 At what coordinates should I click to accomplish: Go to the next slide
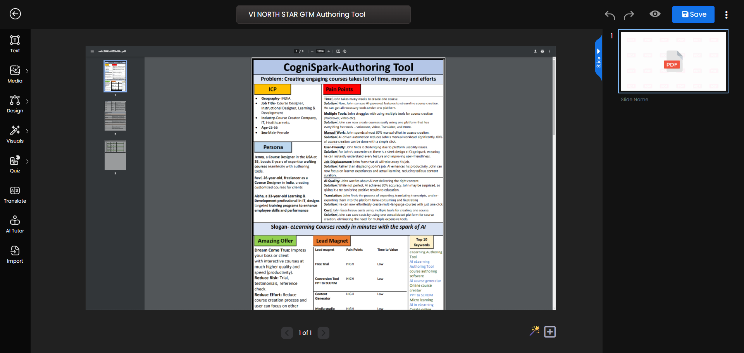coord(324,333)
